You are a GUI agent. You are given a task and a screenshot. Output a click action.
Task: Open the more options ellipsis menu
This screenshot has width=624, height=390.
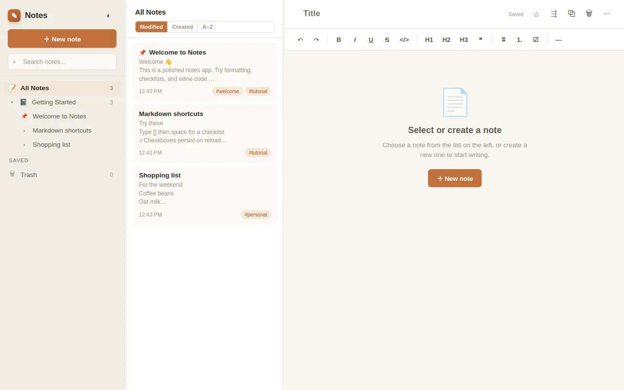(x=606, y=14)
